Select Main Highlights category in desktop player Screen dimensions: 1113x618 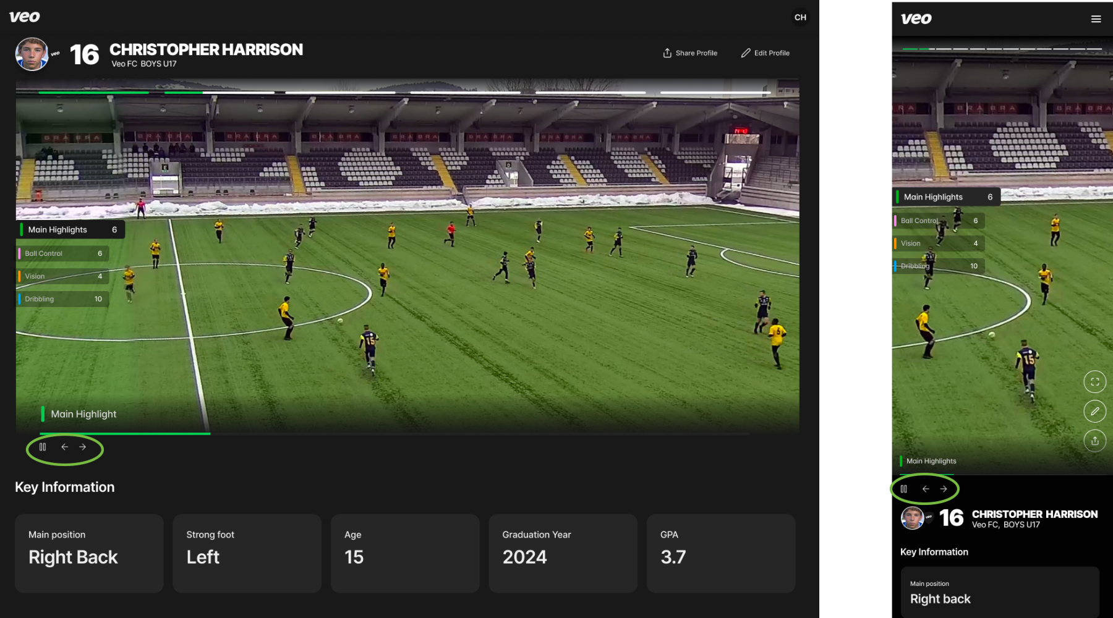pos(71,229)
